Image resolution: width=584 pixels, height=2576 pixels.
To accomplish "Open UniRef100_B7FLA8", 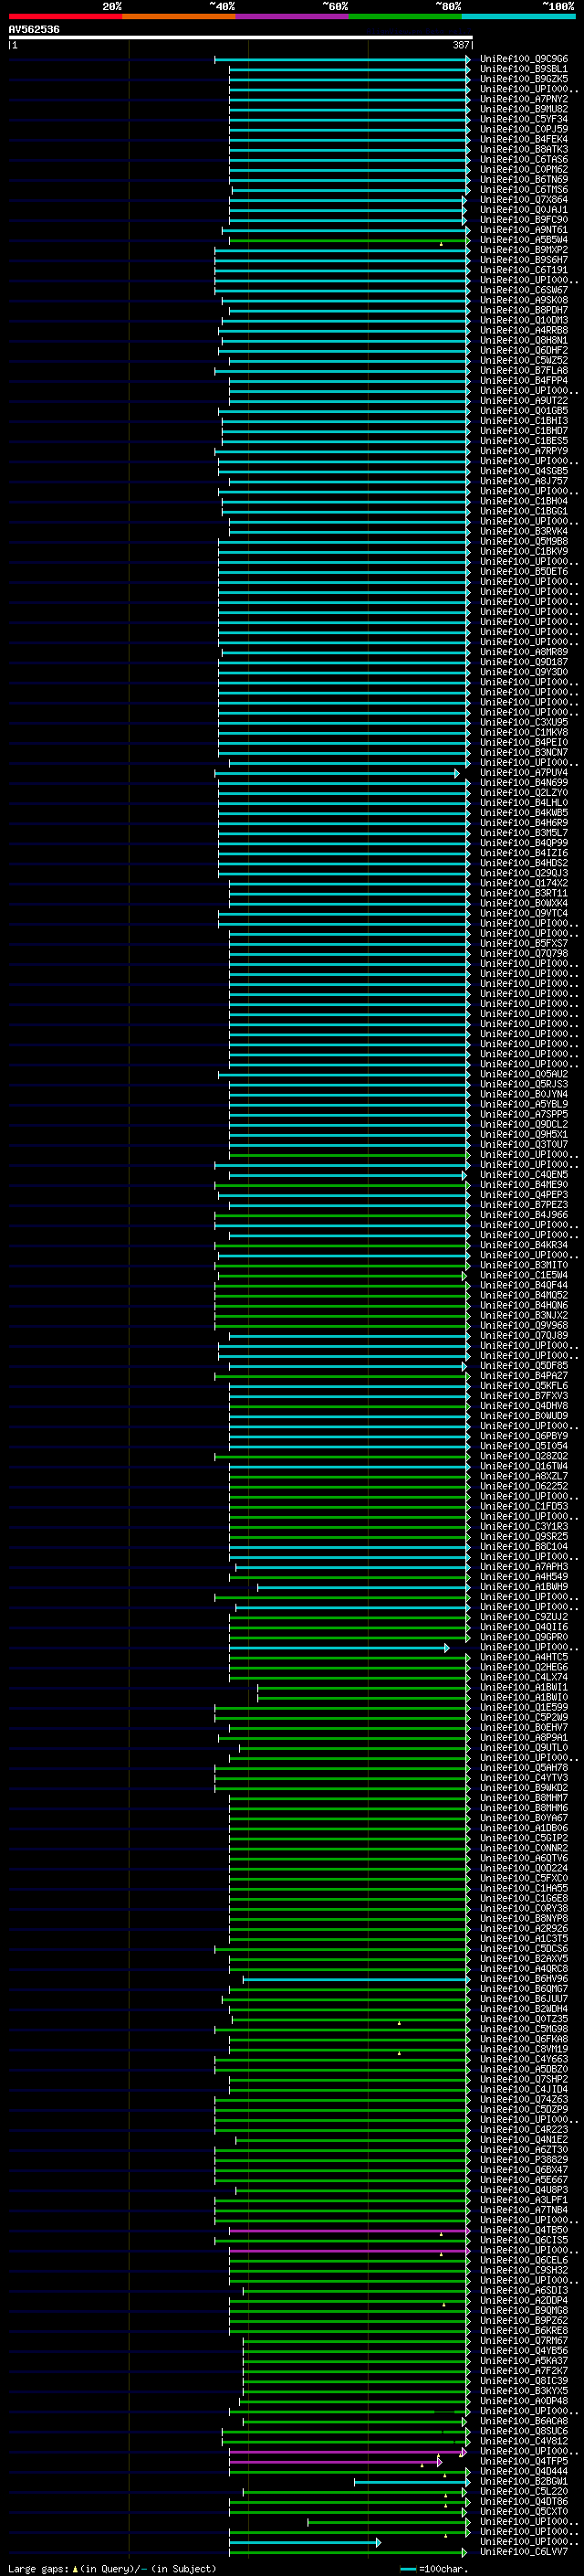I will pos(524,370).
